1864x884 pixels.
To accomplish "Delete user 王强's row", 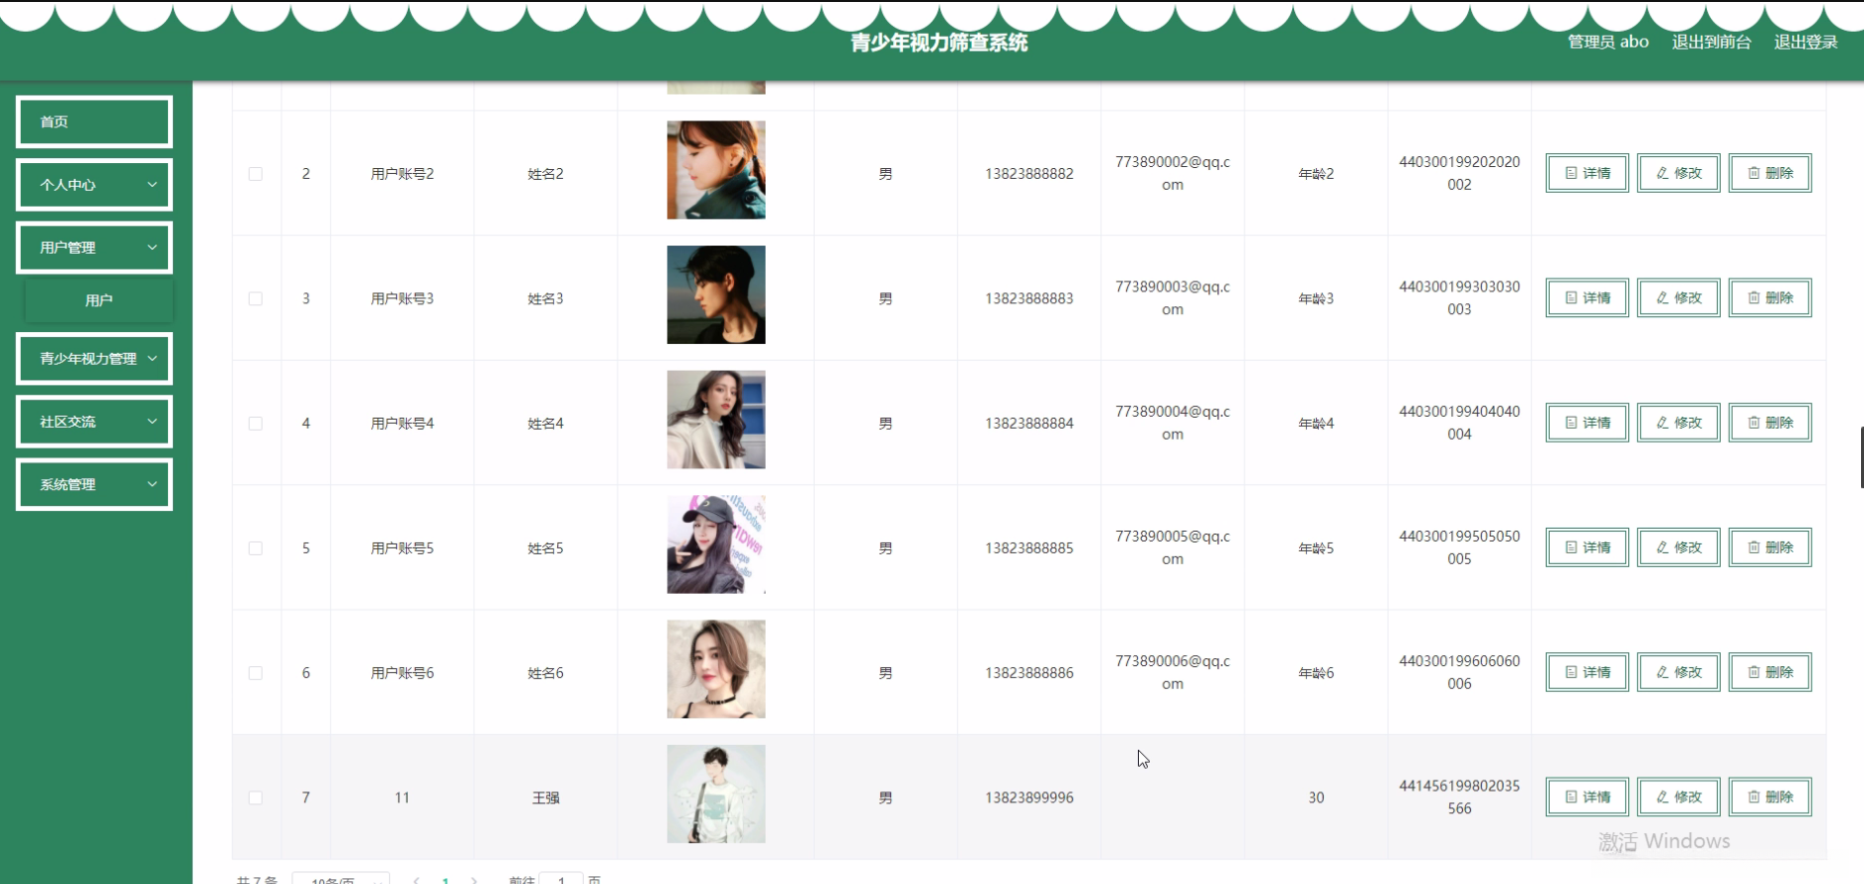I will pos(1770,796).
